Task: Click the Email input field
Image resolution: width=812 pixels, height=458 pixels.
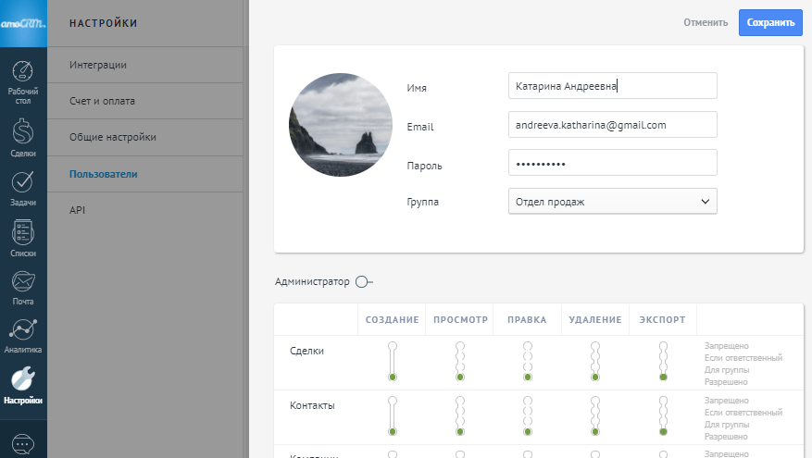Action: point(612,124)
